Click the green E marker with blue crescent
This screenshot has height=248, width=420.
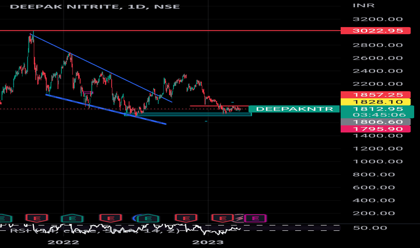[x=148, y=218]
